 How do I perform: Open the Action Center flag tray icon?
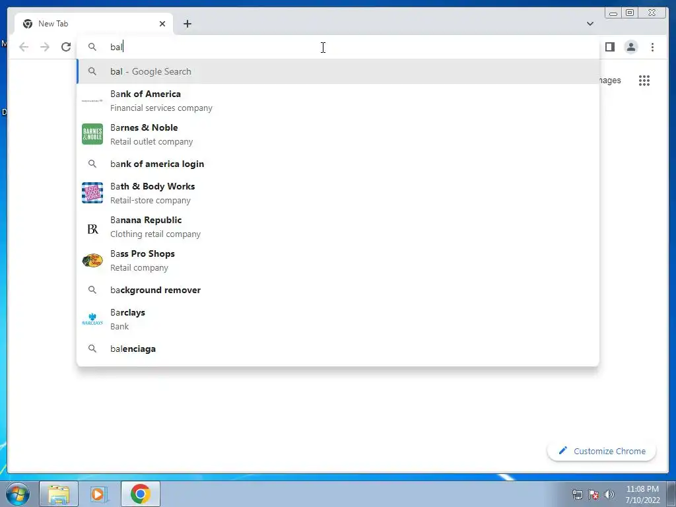pos(593,494)
